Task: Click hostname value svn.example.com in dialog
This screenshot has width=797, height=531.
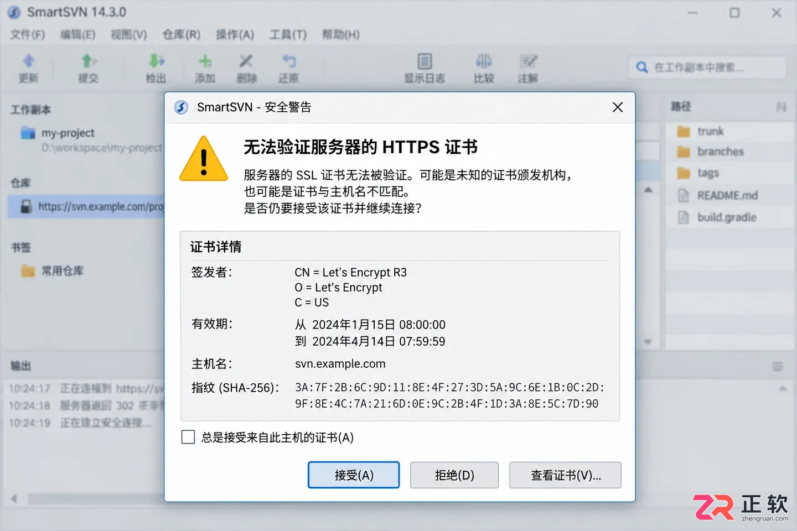Action: coord(340,364)
